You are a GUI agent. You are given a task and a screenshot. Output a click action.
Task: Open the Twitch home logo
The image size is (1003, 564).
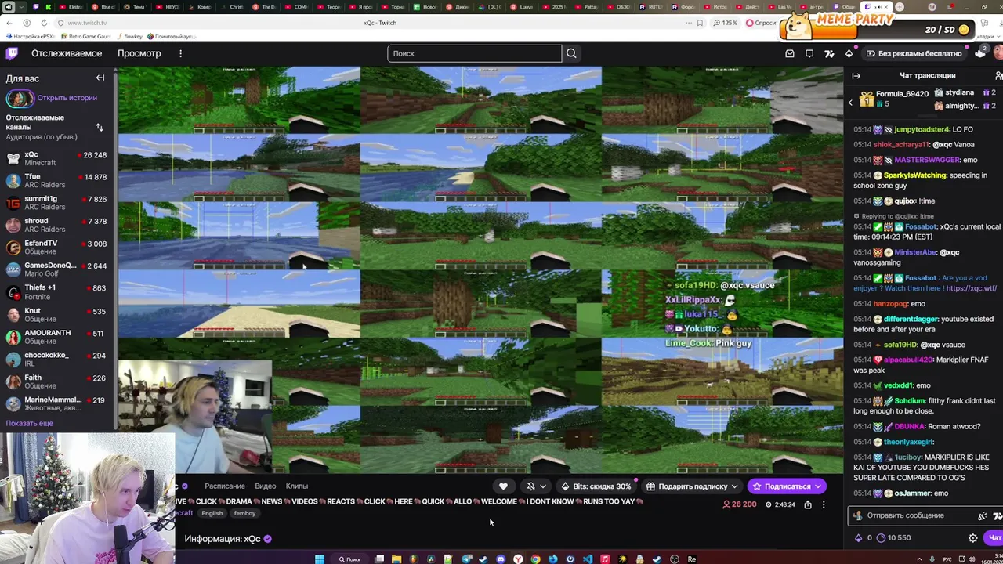[12, 53]
